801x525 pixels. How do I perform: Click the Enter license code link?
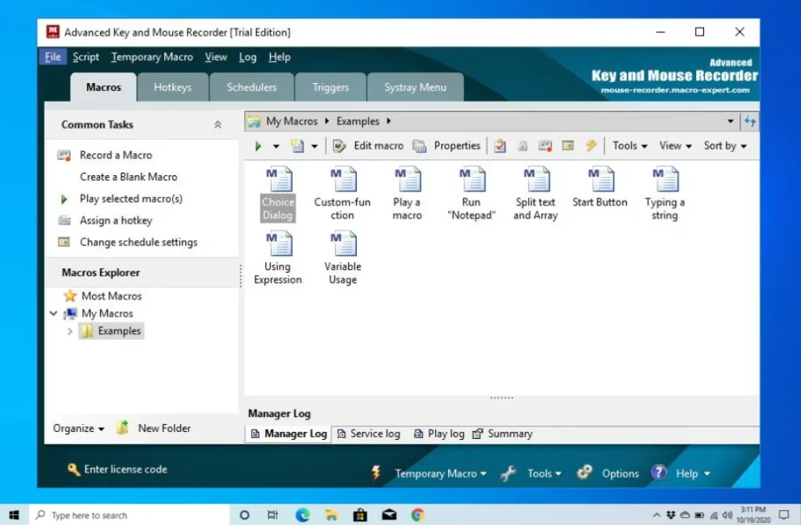click(126, 469)
